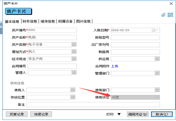Click the 上传 contract attachment link
Screen dimensions: 176x121
[114, 66]
